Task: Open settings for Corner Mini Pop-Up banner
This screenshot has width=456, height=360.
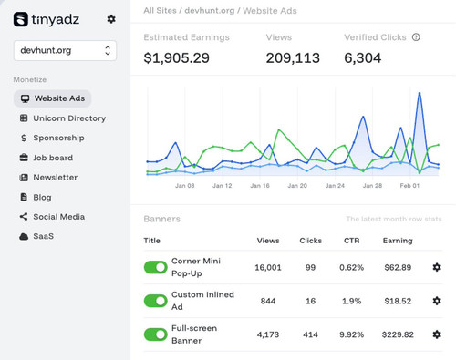Action: click(437, 267)
